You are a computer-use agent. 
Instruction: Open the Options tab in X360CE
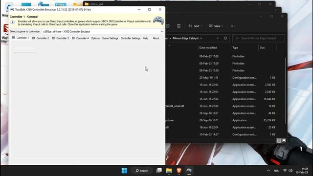[95, 38]
